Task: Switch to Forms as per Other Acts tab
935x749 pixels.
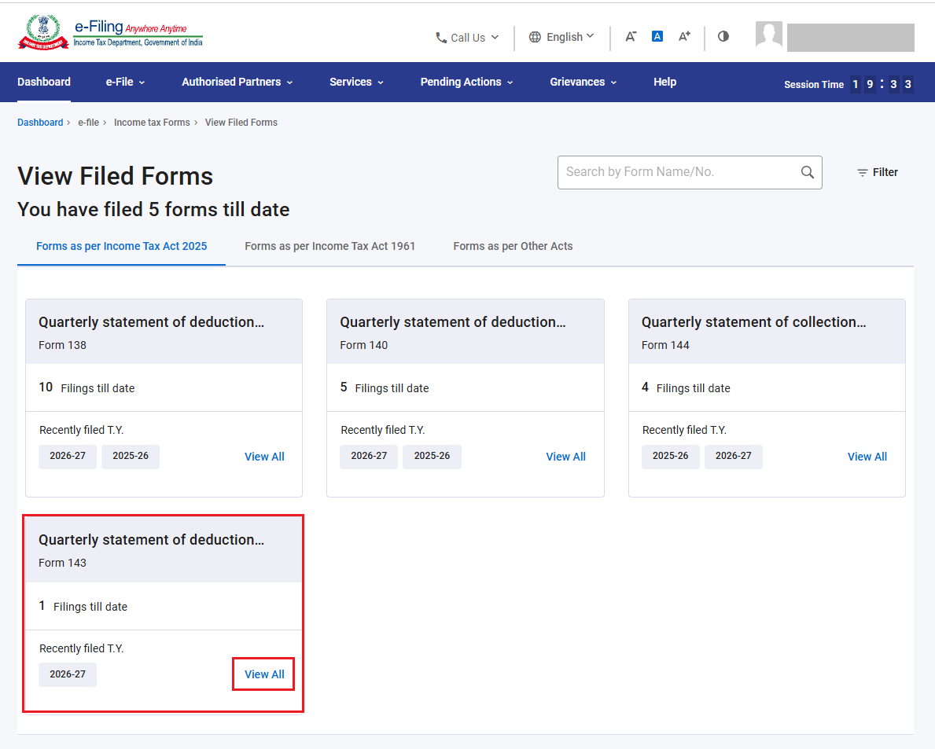Action: pyautogui.click(x=513, y=246)
